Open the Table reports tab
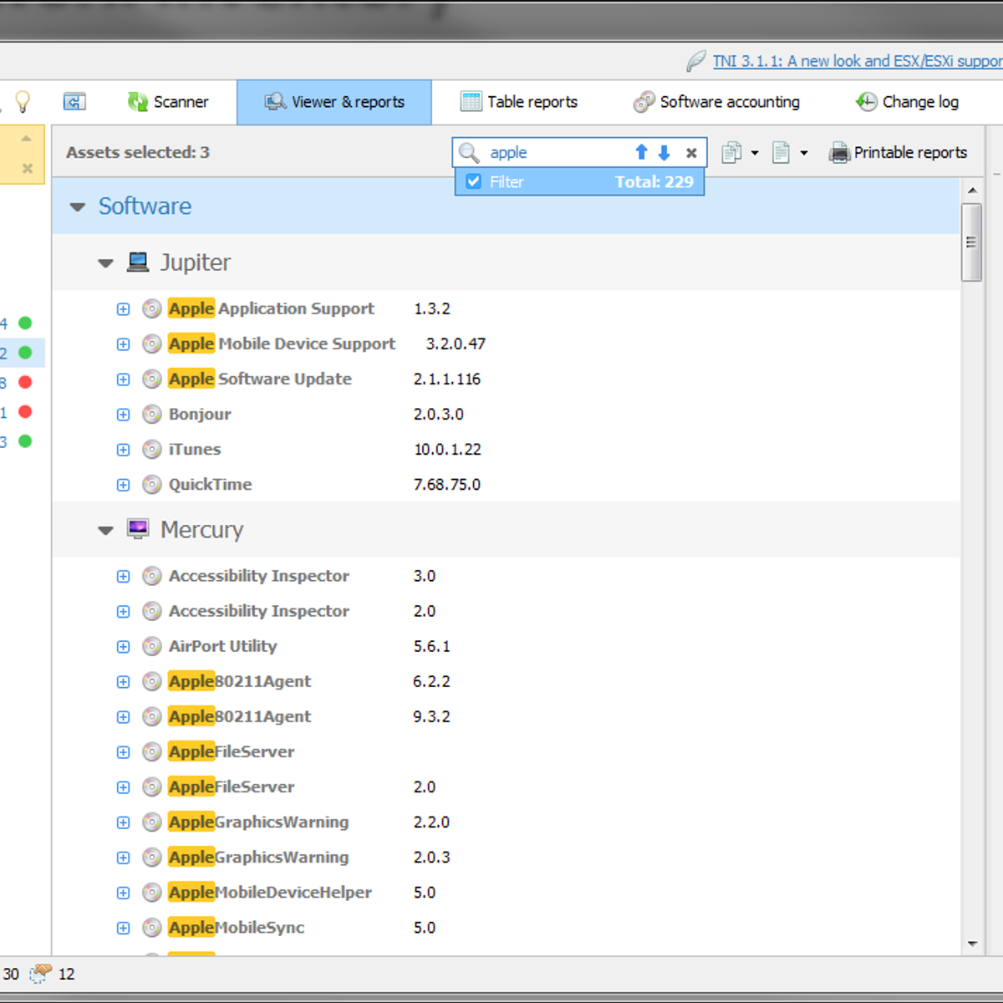Viewport: 1003px width, 1003px height. coord(519,102)
